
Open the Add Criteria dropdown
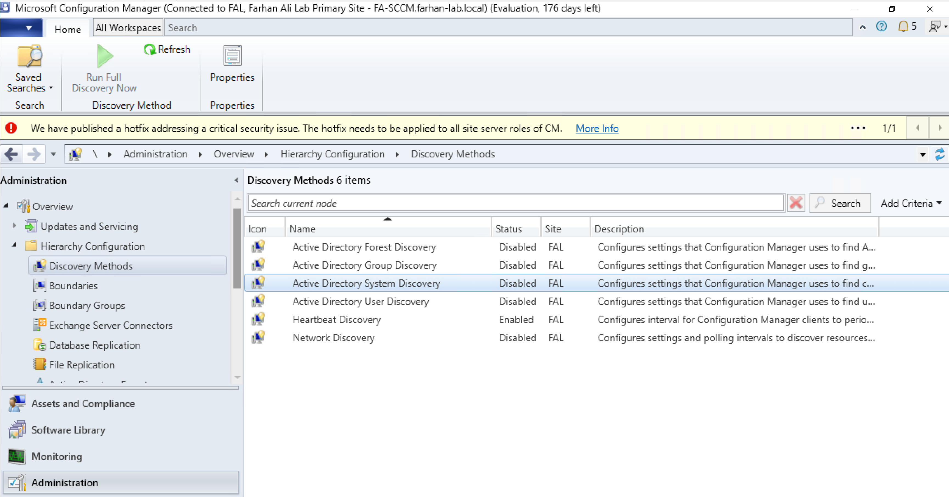(911, 203)
